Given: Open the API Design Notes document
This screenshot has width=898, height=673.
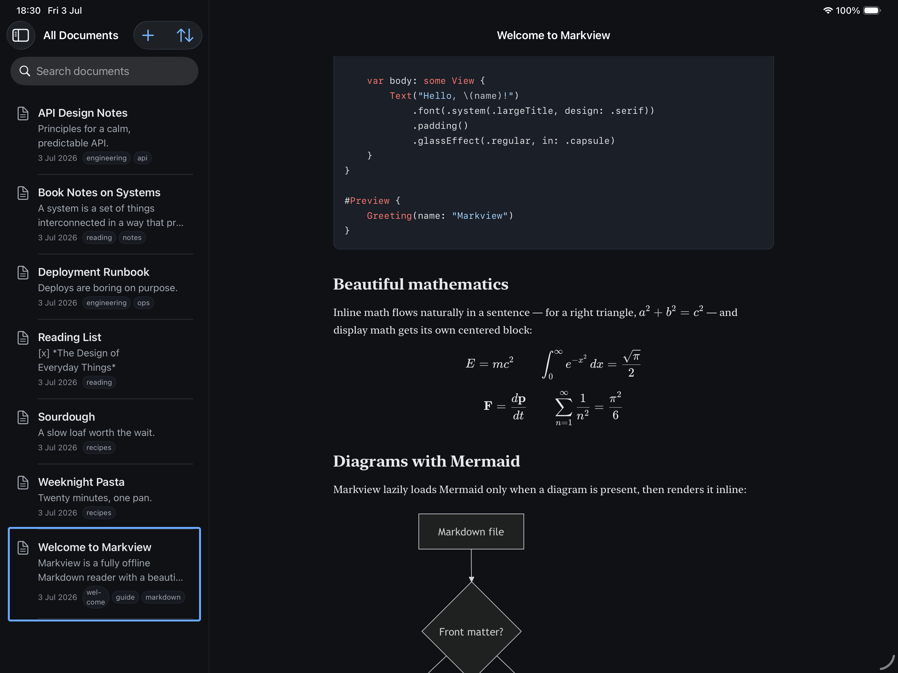Looking at the screenshot, I should coord(104,135).
